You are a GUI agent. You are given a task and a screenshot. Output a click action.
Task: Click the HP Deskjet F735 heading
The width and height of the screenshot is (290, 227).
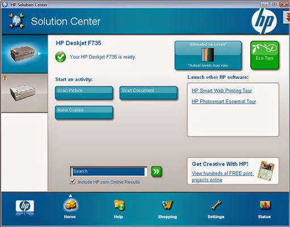coord(78,43)
